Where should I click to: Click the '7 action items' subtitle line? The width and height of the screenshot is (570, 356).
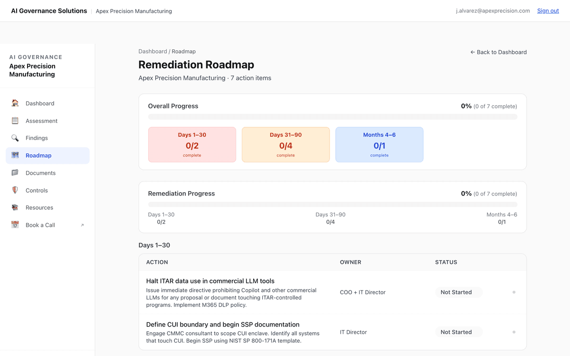[205, 78]
